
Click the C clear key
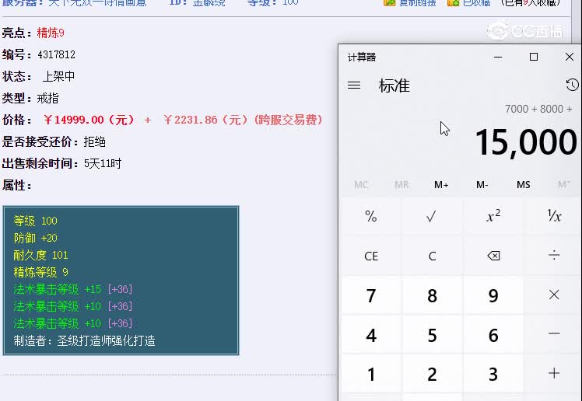point(432,256)
